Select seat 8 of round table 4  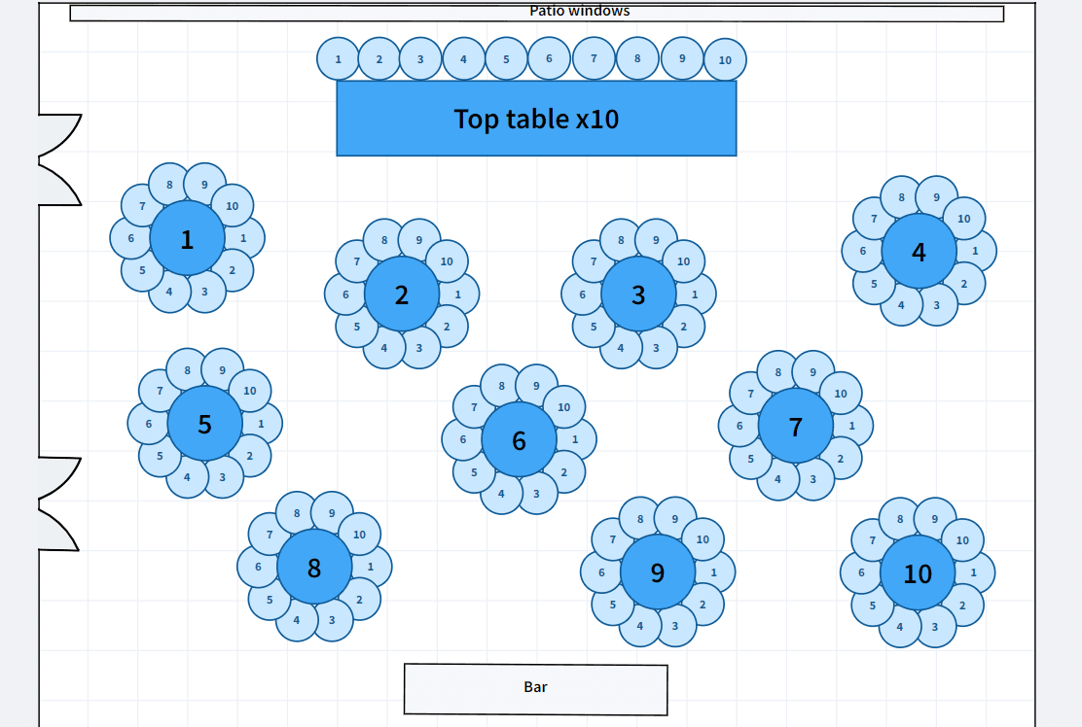tap(901, 197)
